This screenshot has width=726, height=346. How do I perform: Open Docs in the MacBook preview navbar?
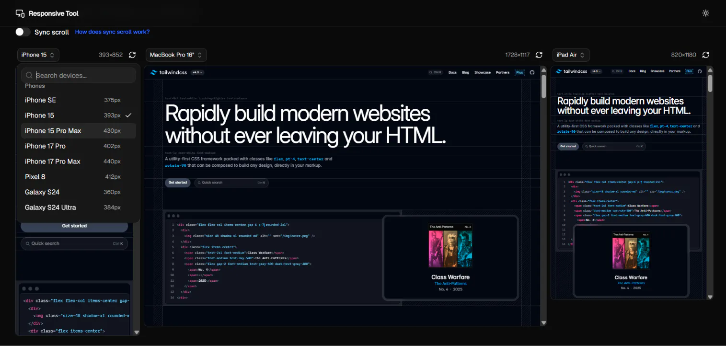(x=452, y=72)
